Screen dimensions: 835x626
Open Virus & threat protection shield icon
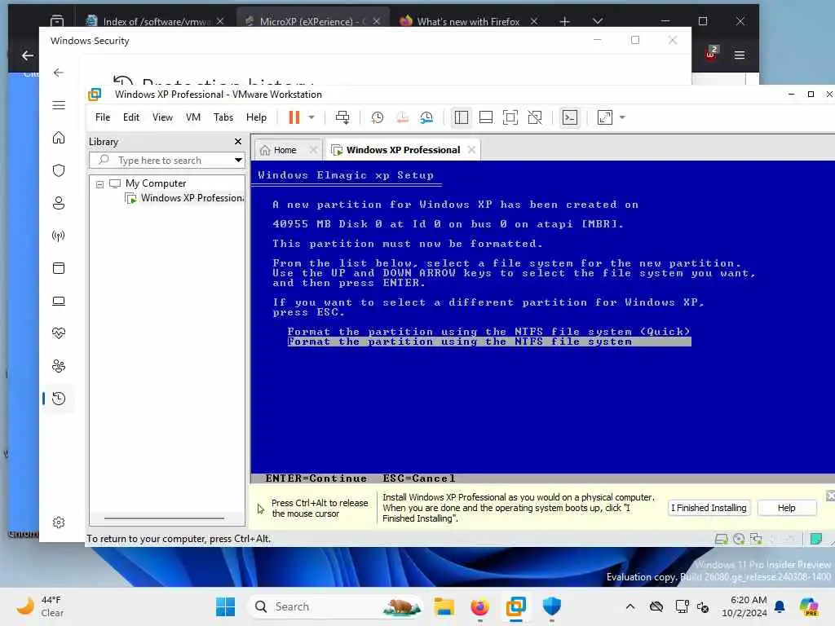click(x=59, y=170)
